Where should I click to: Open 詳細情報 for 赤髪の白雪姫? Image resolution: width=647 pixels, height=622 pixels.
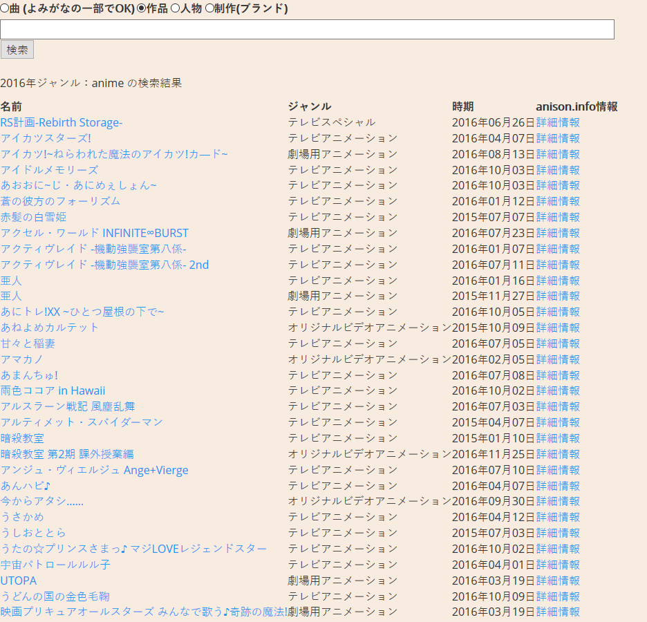tap(558, 217)
